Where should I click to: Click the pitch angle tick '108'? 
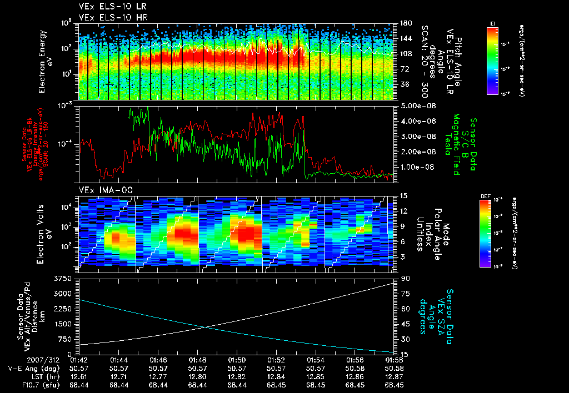406,54
